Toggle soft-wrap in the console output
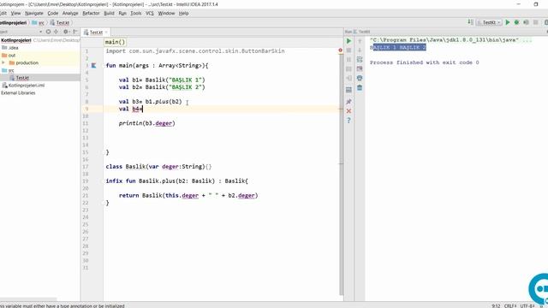Screen dimensions: 548x308 (x=360, y=60)
